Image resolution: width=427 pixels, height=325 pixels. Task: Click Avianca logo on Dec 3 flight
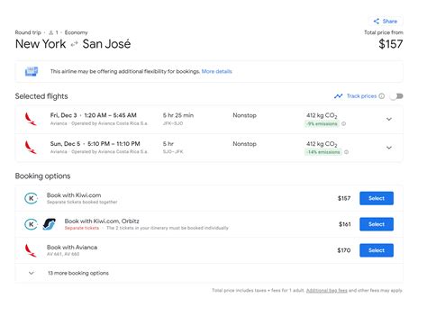pos(31,119)
